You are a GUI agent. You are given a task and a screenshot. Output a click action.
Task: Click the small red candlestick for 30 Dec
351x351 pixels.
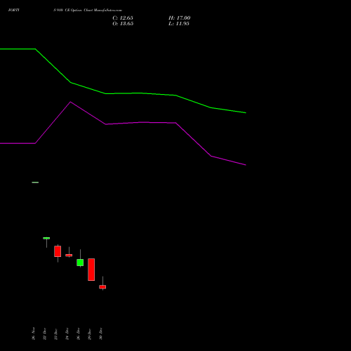click(102, 287)
